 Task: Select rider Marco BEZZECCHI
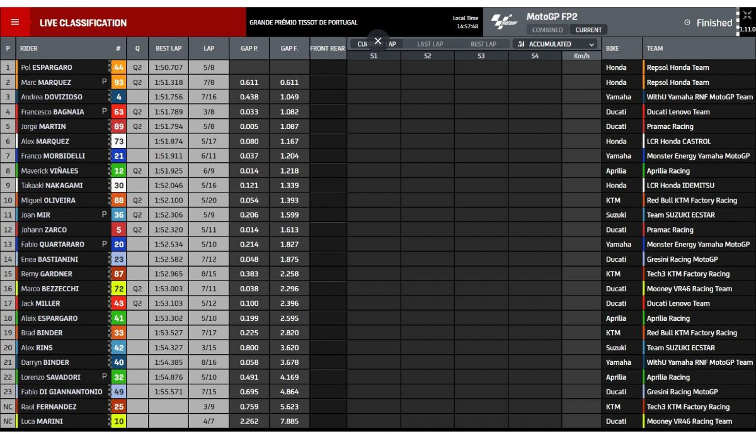point(51,289)
